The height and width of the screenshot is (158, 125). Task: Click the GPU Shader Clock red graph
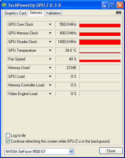(x=100, y=42)
